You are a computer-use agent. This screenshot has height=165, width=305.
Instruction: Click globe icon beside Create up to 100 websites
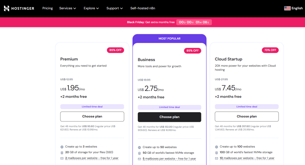tap(217, 147)
